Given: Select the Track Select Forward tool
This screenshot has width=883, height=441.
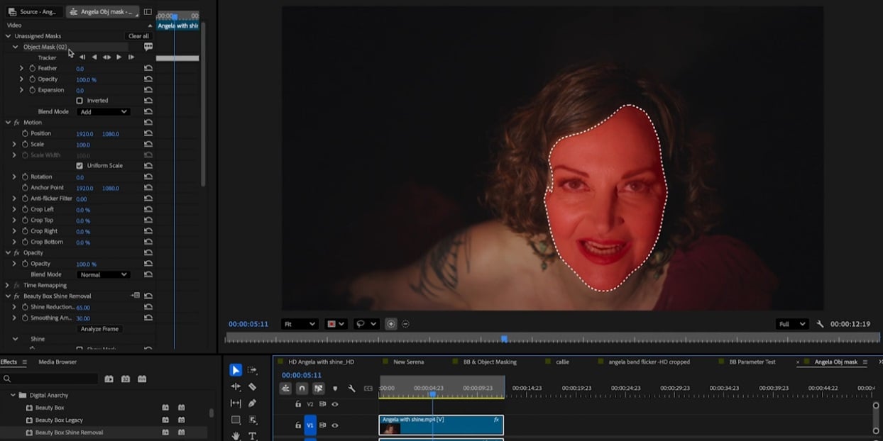Looking at the screenshot, I should (x=252, y=370).
